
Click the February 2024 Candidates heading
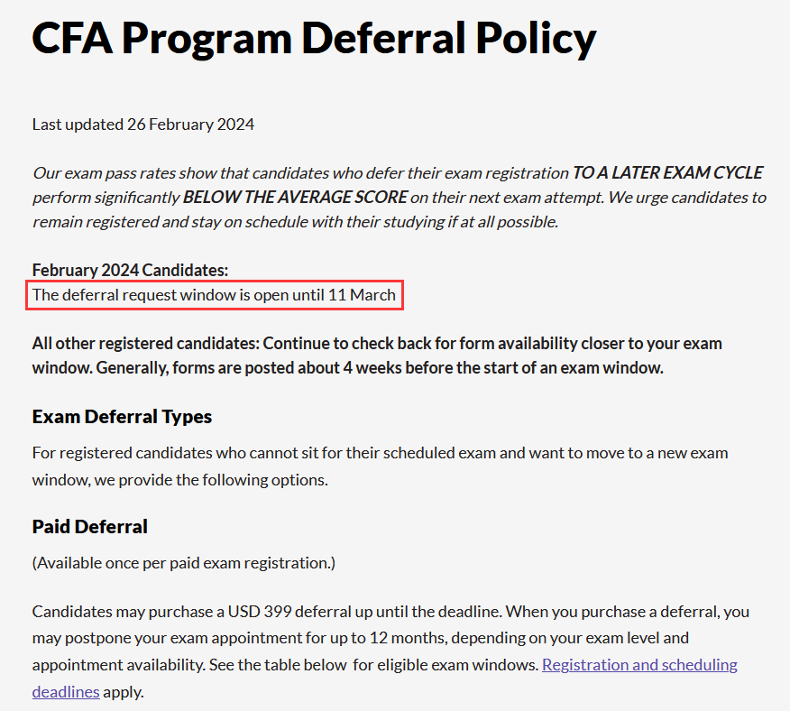coord(130,271)
